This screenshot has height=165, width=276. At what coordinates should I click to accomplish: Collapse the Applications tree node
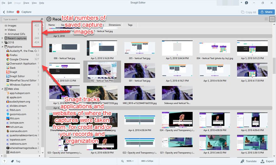(3, 47)
